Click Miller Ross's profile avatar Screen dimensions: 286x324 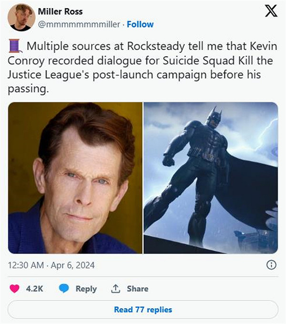tap(21, 17)
